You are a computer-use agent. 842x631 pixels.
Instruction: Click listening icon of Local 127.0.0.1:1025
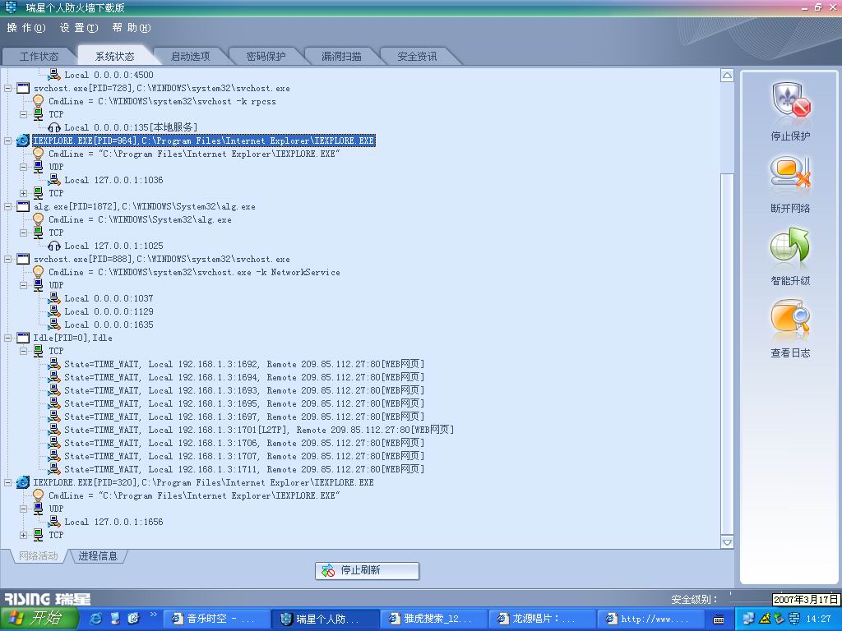tap(54, 246)
